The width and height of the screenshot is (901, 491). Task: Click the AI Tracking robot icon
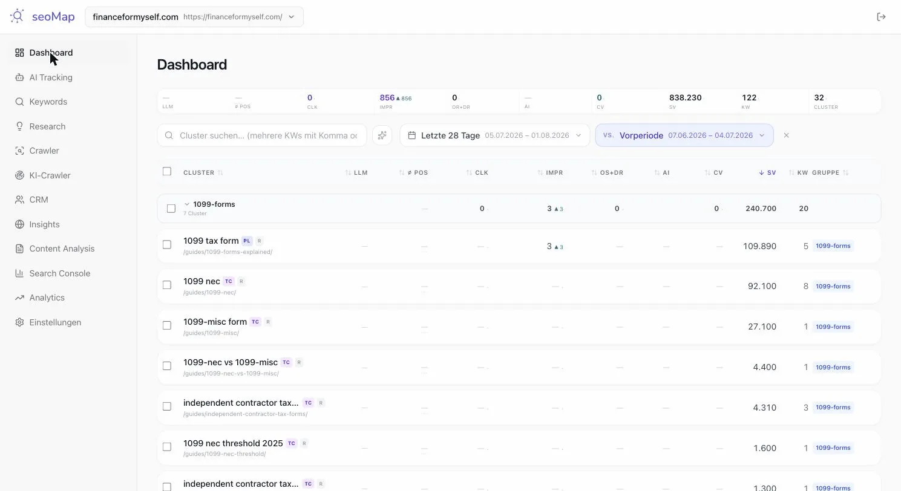pos(19,77)
